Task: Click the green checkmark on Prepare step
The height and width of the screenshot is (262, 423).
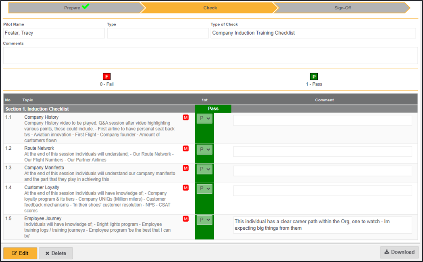Action: [x=85, y=7]
